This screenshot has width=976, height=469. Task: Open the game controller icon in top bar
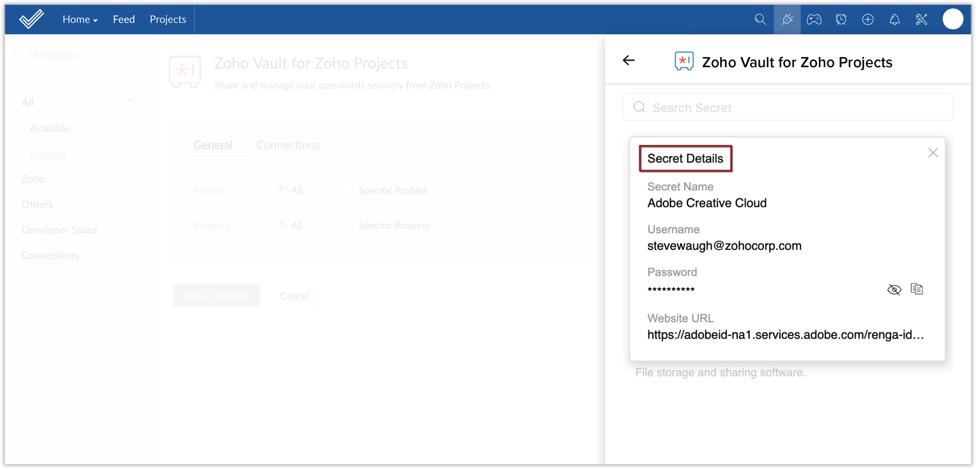[814, 20]
